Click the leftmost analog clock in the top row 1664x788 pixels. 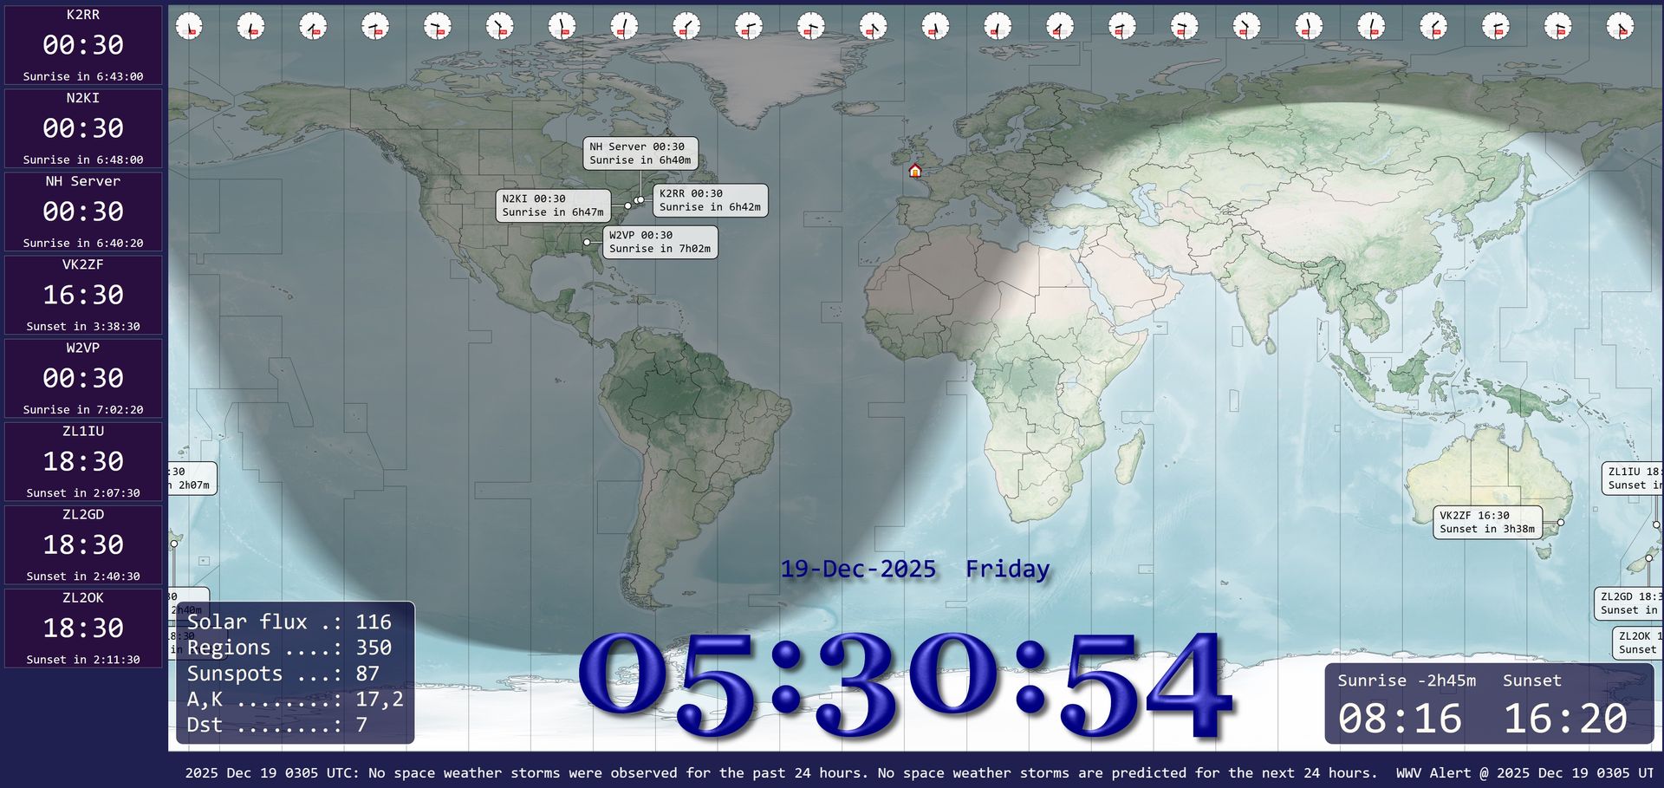pos(188,26)
